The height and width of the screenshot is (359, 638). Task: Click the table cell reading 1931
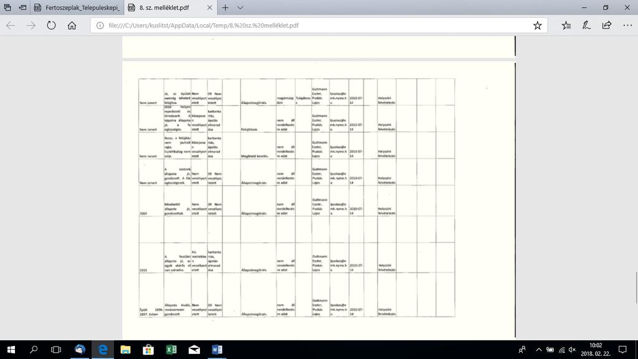coord(151,257)
